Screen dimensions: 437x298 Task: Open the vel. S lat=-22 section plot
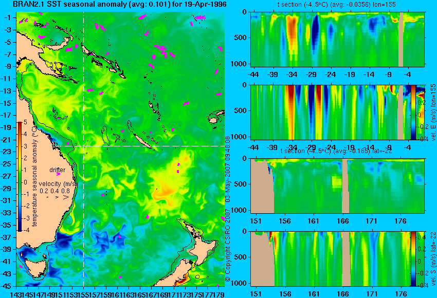337,259
